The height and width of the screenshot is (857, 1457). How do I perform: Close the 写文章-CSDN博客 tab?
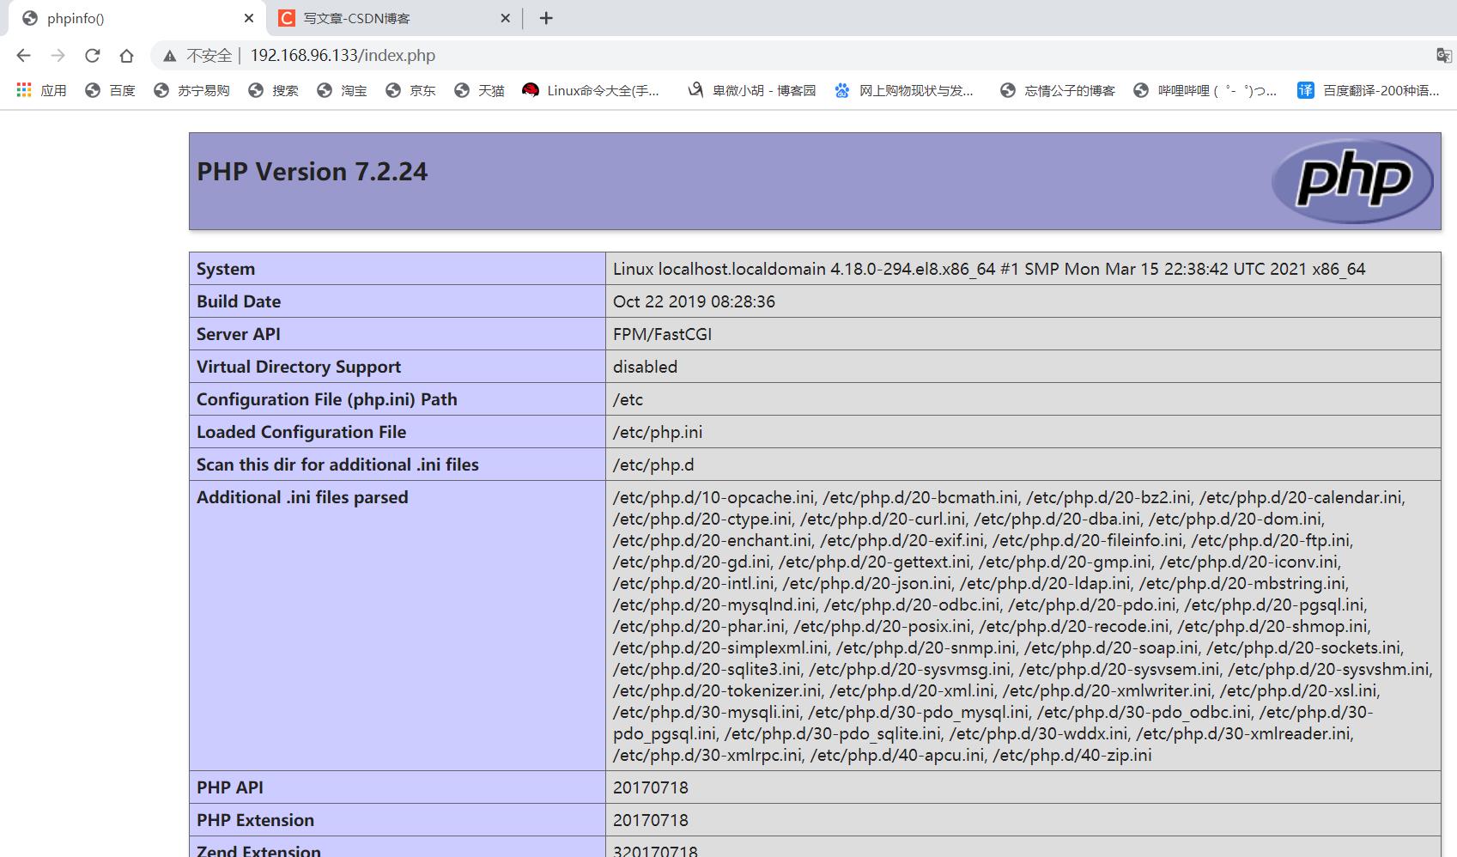pos(505,18)
